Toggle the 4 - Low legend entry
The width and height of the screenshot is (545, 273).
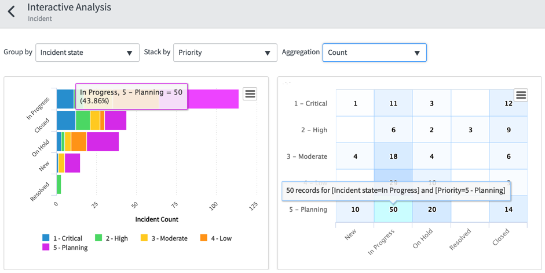point(216,238)
